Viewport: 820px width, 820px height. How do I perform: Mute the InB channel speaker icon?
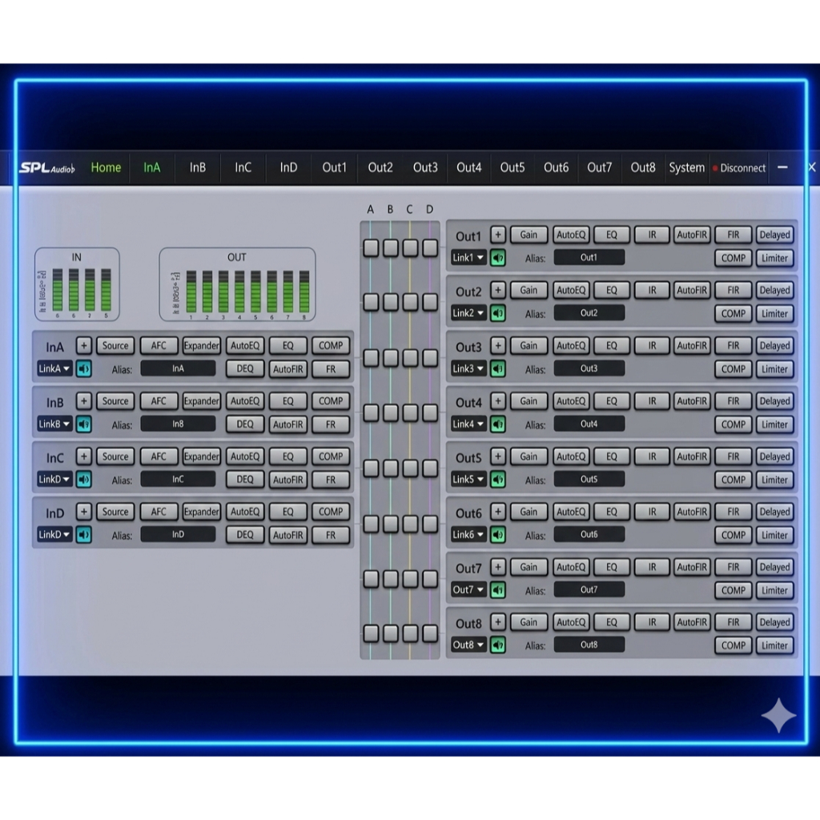(83, 424)
